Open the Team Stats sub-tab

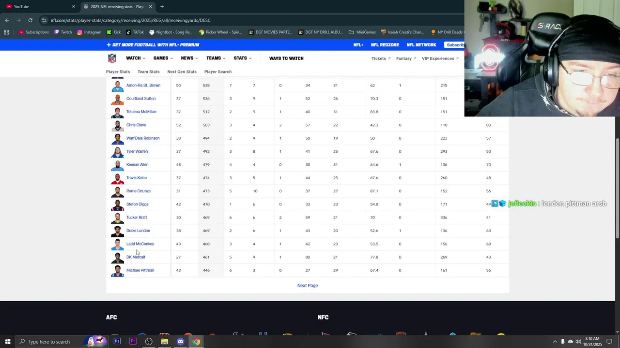point(148,72)
